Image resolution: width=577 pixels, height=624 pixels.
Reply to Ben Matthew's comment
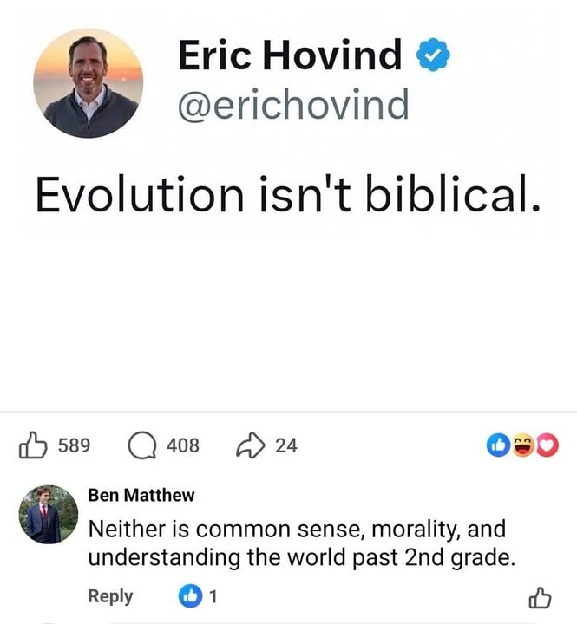110,596
